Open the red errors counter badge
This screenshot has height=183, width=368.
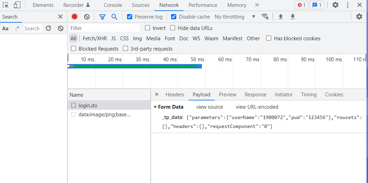click(302, 5)
